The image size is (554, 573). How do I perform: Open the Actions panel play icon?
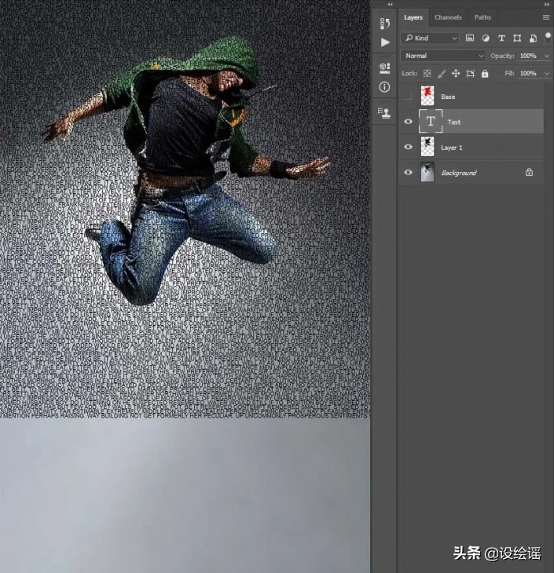384,42
